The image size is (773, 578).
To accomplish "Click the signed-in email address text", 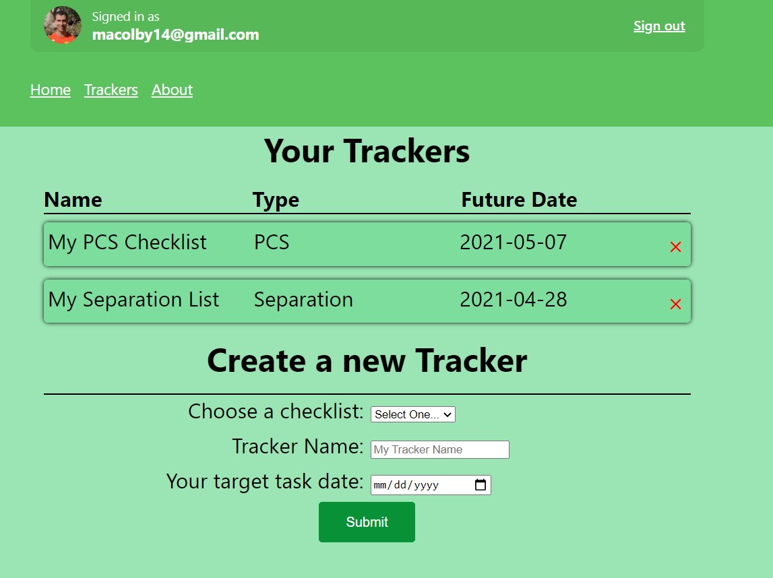I will click(176, 34).
